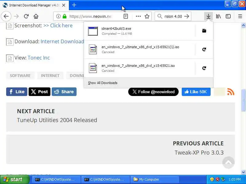Click the Reddit Share button
Viewport: 246px width, 184px height.
point(64,92)
